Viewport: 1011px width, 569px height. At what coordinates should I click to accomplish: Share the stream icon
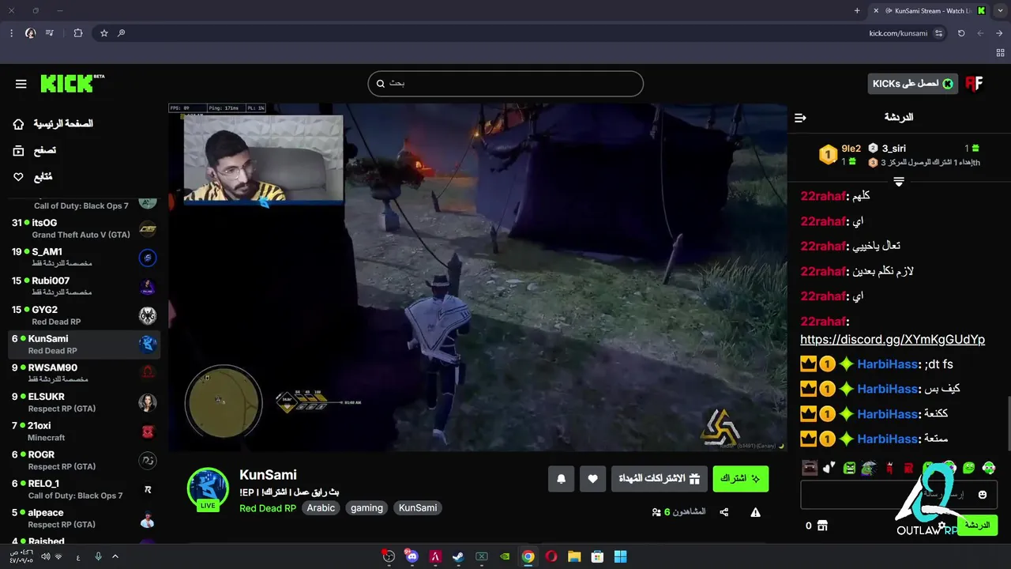click(724, 512)
